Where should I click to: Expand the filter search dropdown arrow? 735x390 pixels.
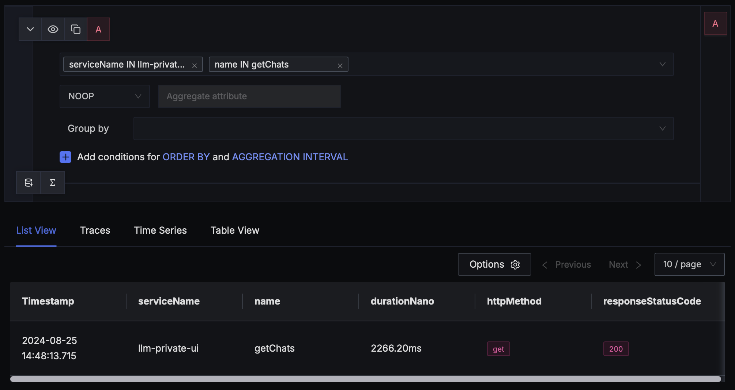662,64
